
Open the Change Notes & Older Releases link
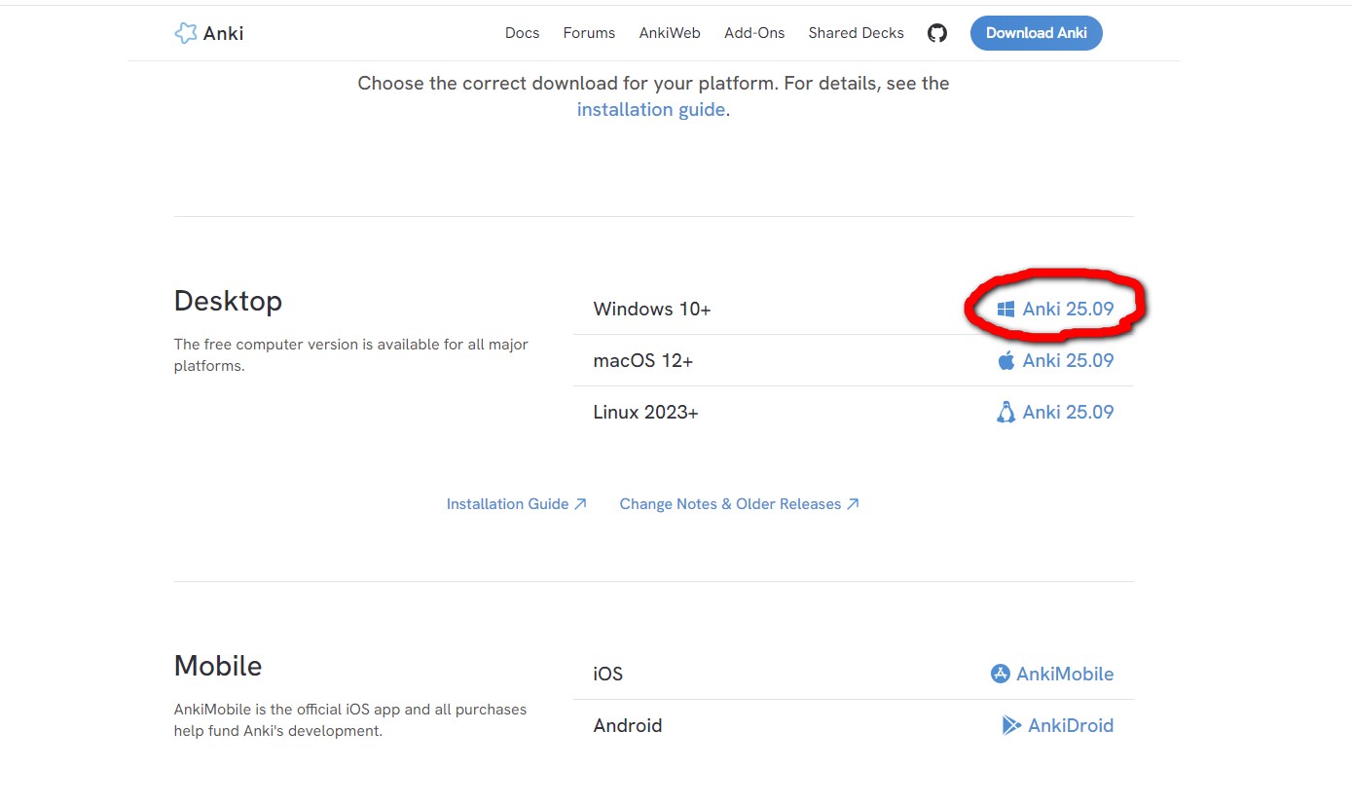[x=730, y=504]
